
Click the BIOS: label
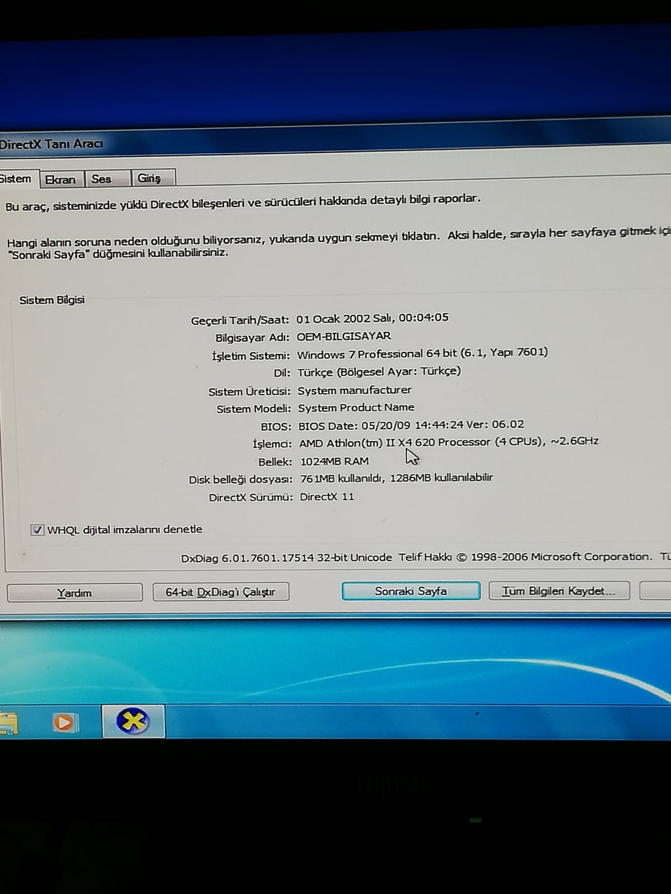click(276, 427)
